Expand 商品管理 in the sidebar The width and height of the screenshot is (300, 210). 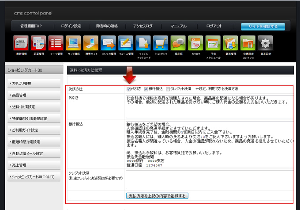(x=34, y=95)
